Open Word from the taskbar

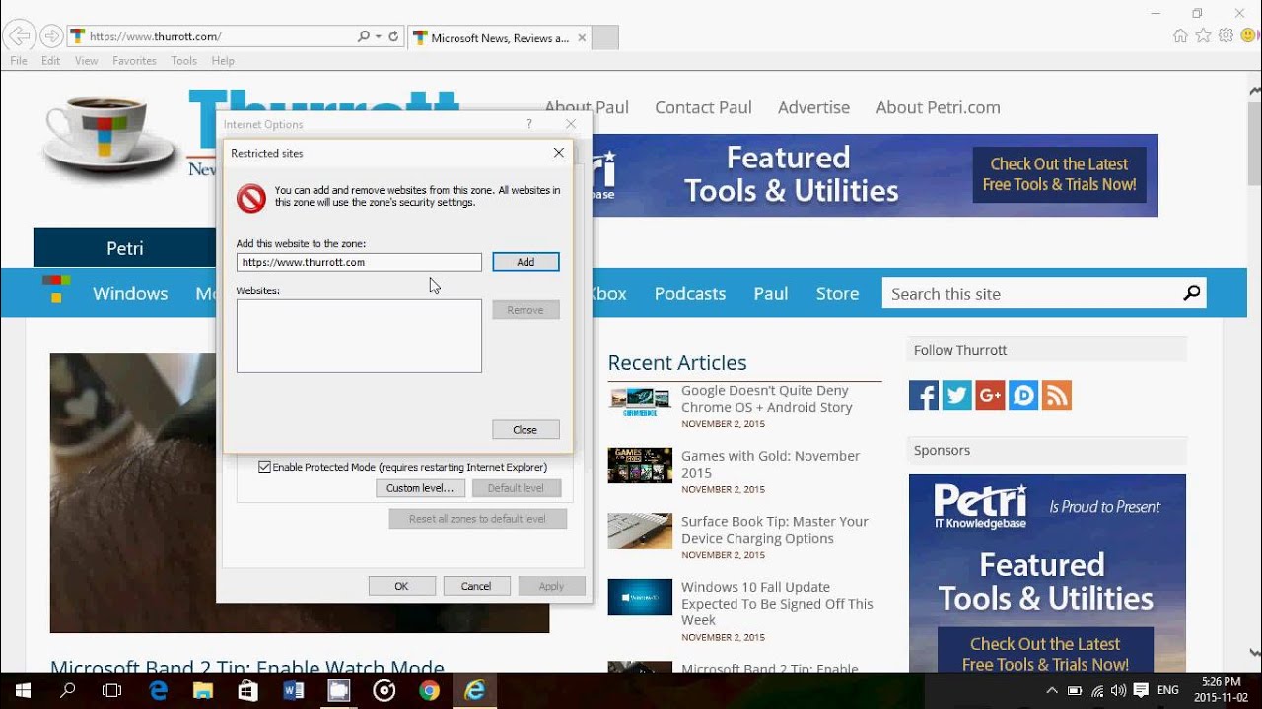[293, 691]
